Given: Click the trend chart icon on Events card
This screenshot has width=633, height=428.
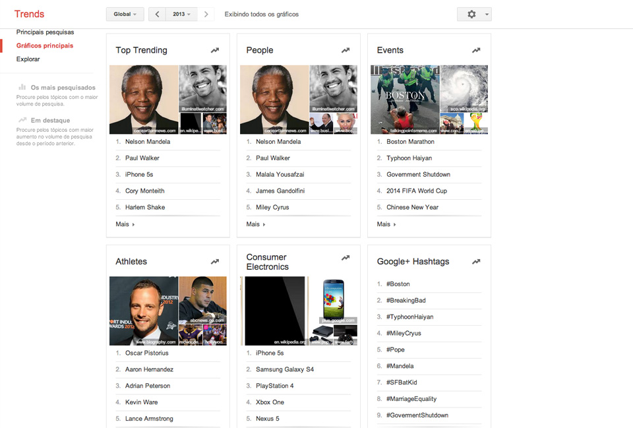Looking at the screenshot, I should pos(476,49).
